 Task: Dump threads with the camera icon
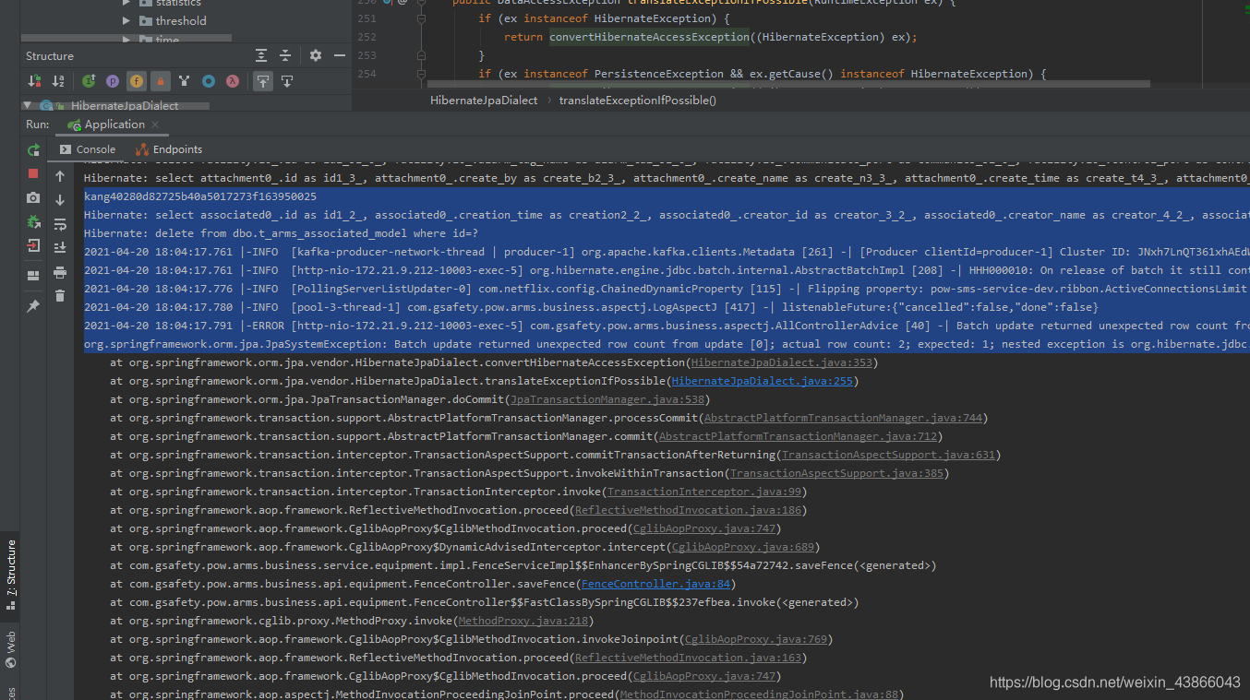[x=33, y=197]
